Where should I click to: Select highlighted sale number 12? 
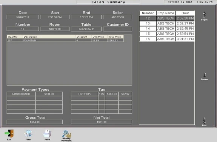(x=167, y=18)
